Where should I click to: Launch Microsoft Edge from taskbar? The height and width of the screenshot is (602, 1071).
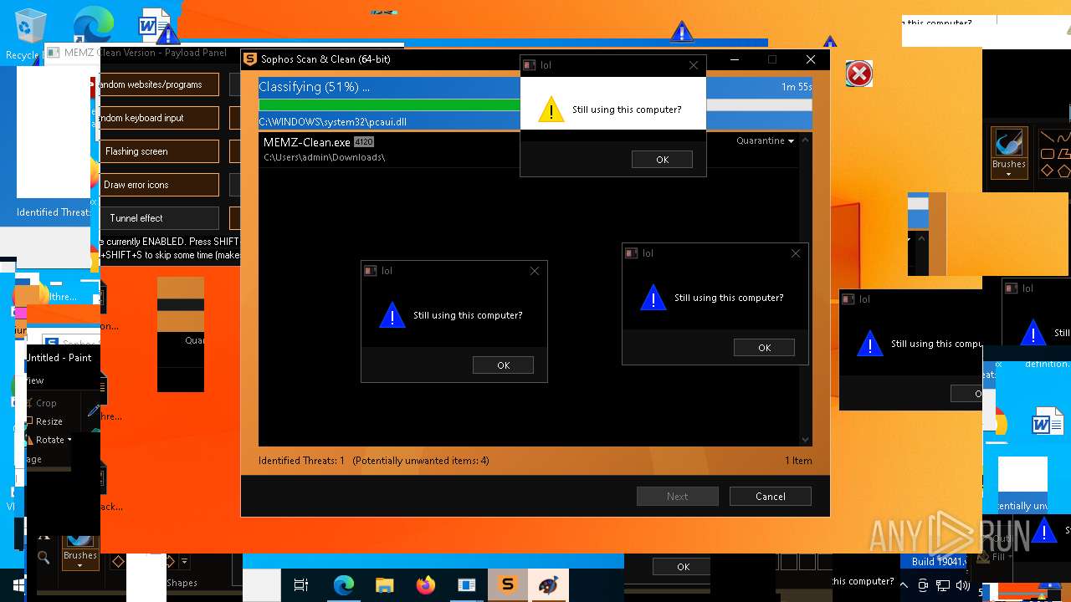click(x=344, y=585)
